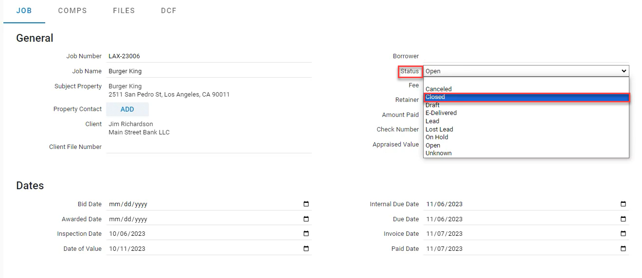Open the Date of Value calendar icon
Screen dimensions: 642x278
pos(306,249)
